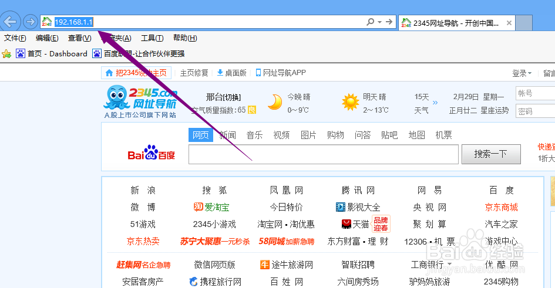Go forward with the browser forward arrow
This screenshot has height=288, width=555.
pyautogui.click(x=31, y=22)
